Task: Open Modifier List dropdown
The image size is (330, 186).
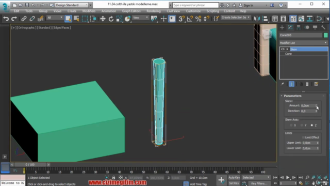Action: [x=303, y=43]
